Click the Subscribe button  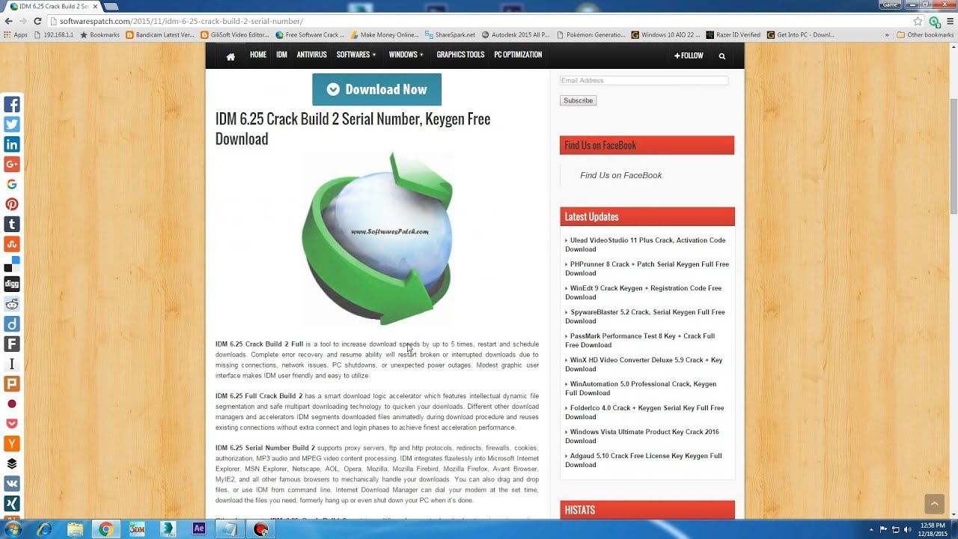click(578, 100)
